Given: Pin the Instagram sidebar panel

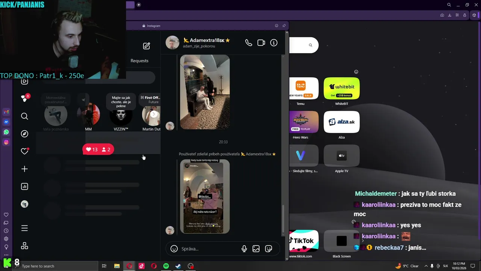Looking at the screenshot, I should tap(284, 26).
